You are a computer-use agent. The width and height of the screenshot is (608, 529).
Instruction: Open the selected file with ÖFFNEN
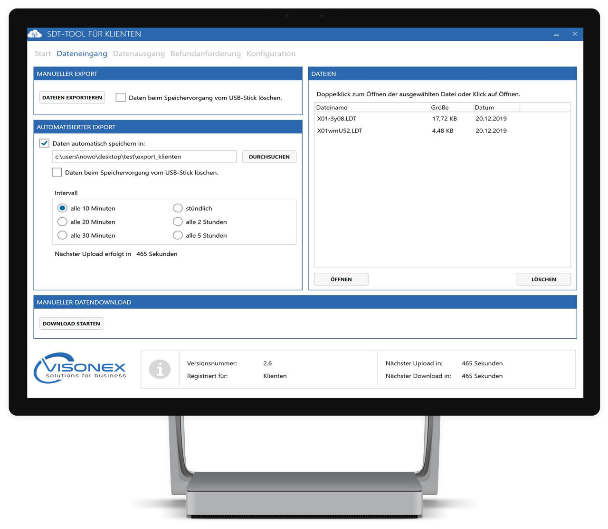[x=341, y=279]
